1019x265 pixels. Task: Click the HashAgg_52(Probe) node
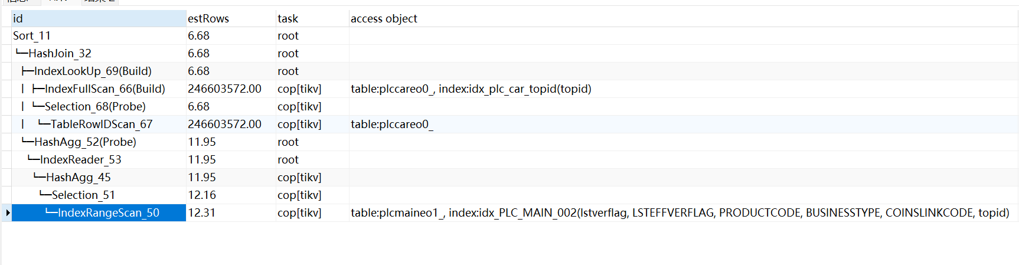pyautogui.click(x=85, y=142)
